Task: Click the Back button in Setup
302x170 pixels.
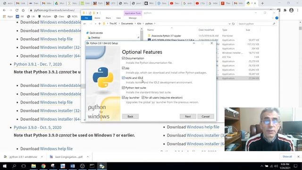Action: coord(130,117)
